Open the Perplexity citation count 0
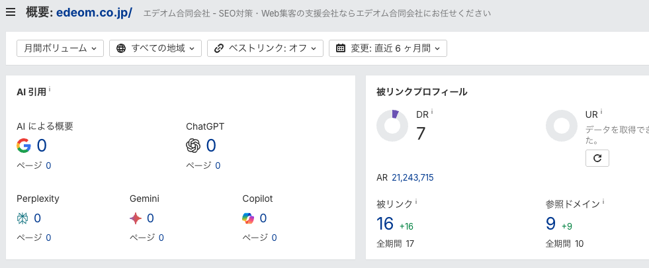The height and width of the screenshot is (268, 649). (37, 218)
